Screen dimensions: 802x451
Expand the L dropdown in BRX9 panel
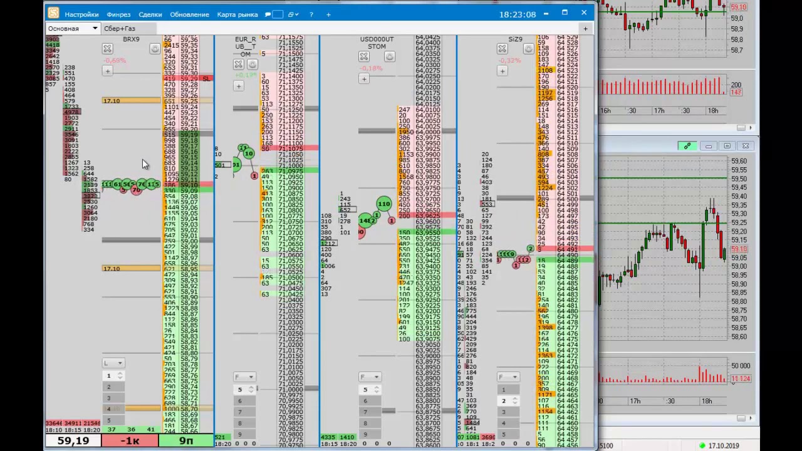[x=113, y=363]
